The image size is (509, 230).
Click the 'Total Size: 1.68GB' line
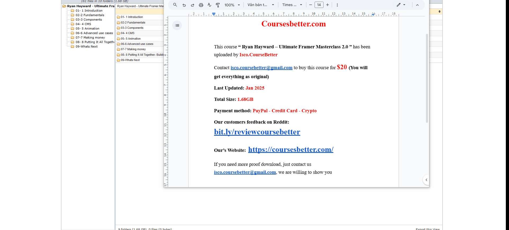tap(234, 99)
